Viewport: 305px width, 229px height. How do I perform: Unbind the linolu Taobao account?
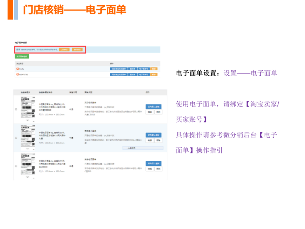[x=154, y=69]
